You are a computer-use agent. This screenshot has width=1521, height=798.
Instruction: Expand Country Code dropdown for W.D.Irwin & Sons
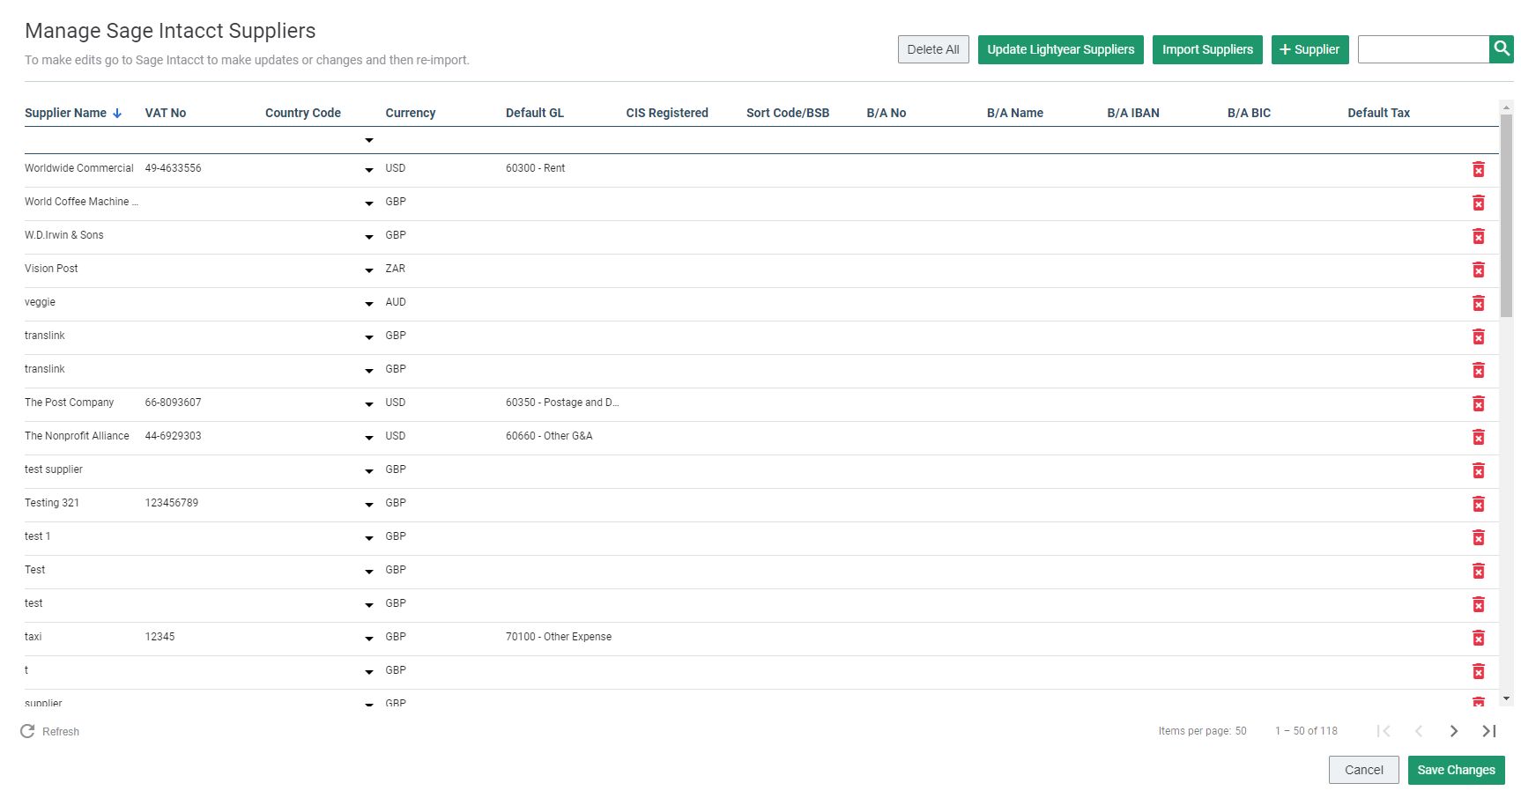[x=368, y=237]
